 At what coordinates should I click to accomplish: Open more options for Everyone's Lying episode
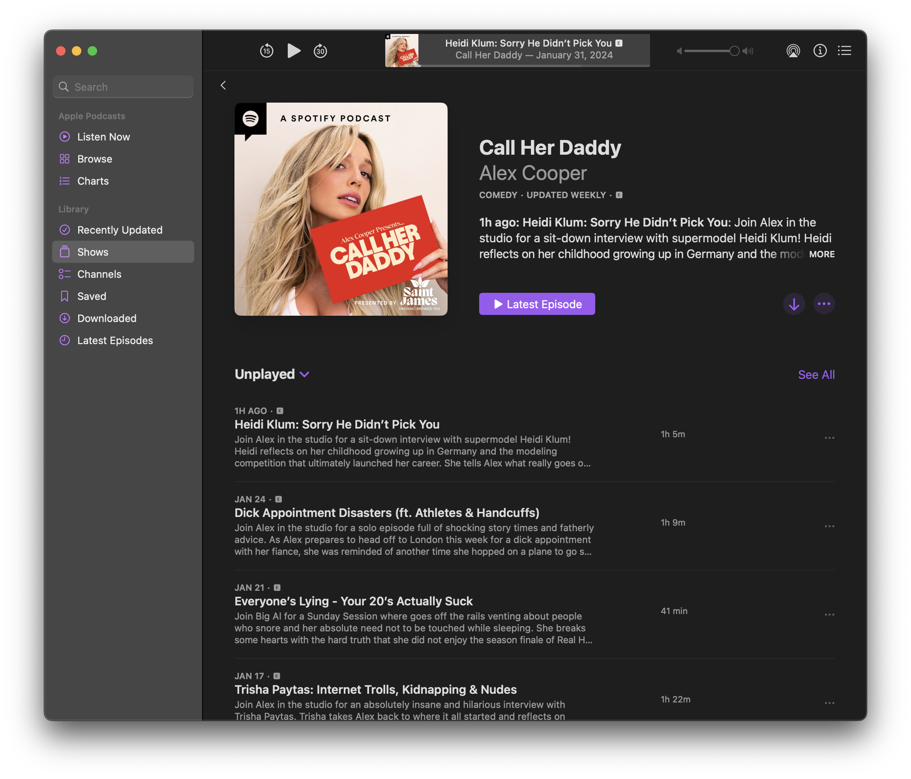click(x=830, y=614)
